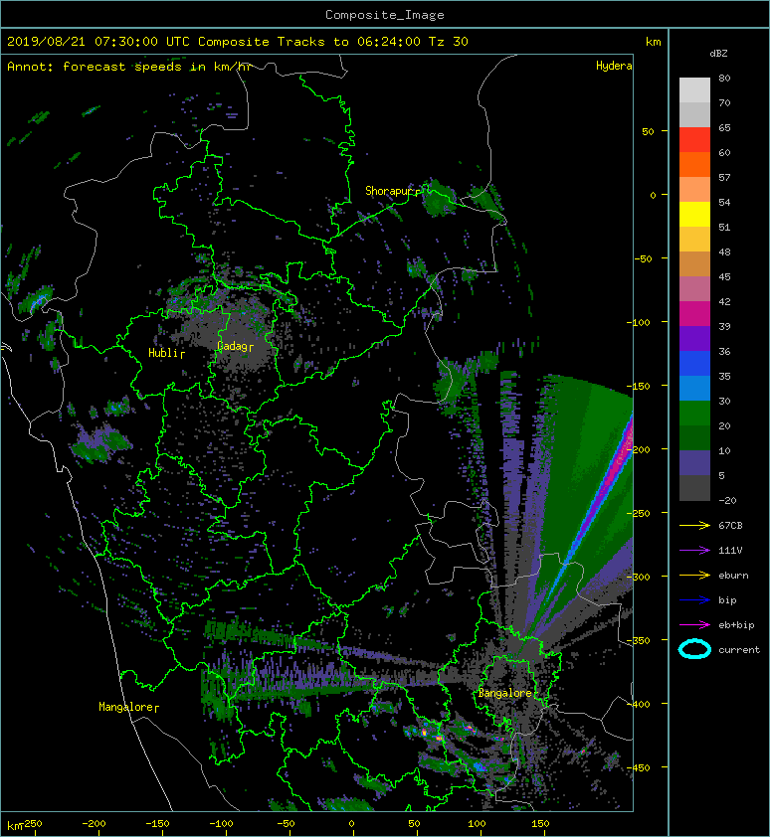
Task: Click the Hydera city label
Action: click(614, 66)
